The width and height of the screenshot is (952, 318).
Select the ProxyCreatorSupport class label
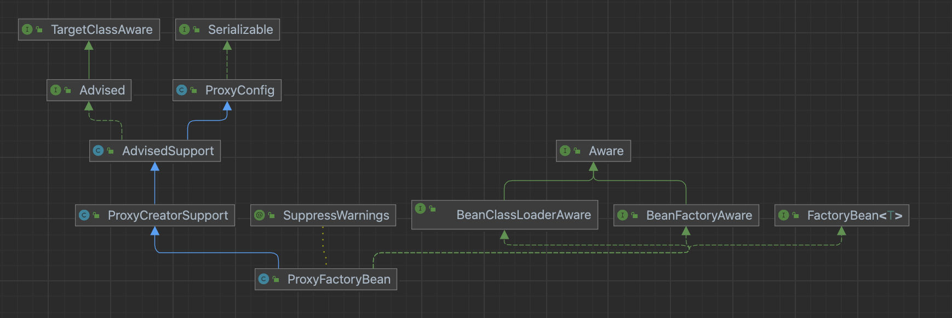(168, 215)
